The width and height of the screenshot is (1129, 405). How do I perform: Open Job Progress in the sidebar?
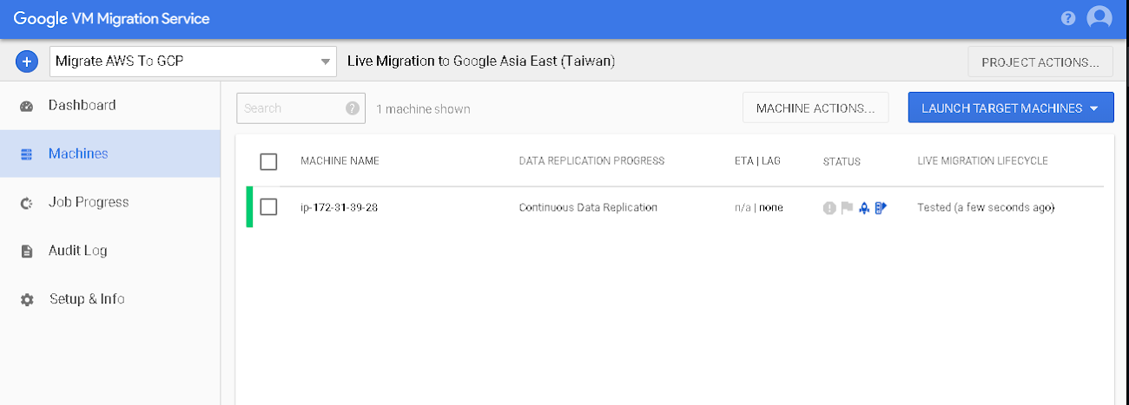tap(88, 202)
